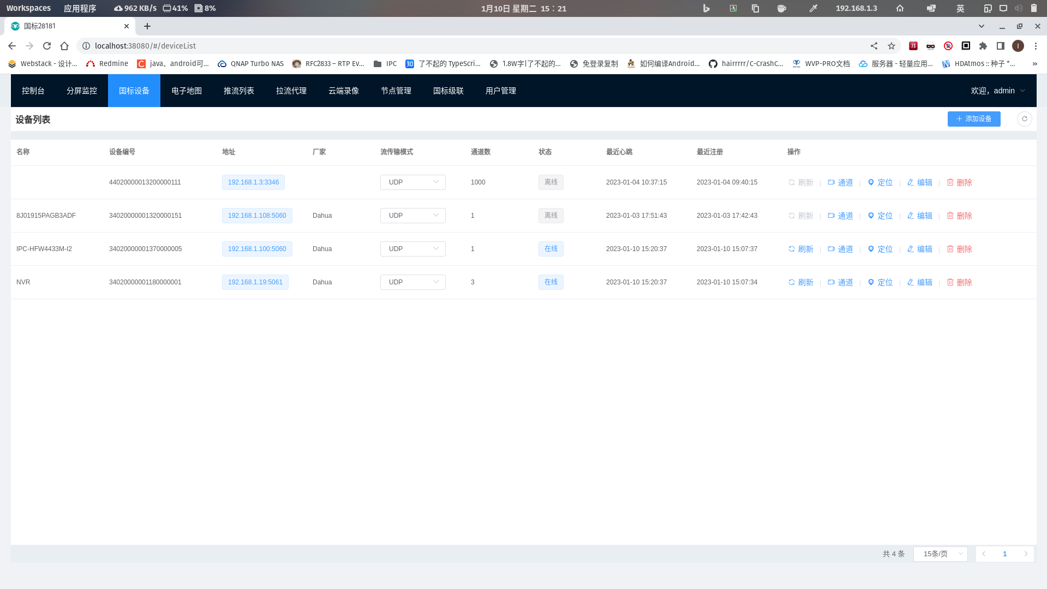Open channels for IPC-HFW4433M-I2 device
Screen dimensions: 1047x589
pyautogui.click(x=840, y=249)
